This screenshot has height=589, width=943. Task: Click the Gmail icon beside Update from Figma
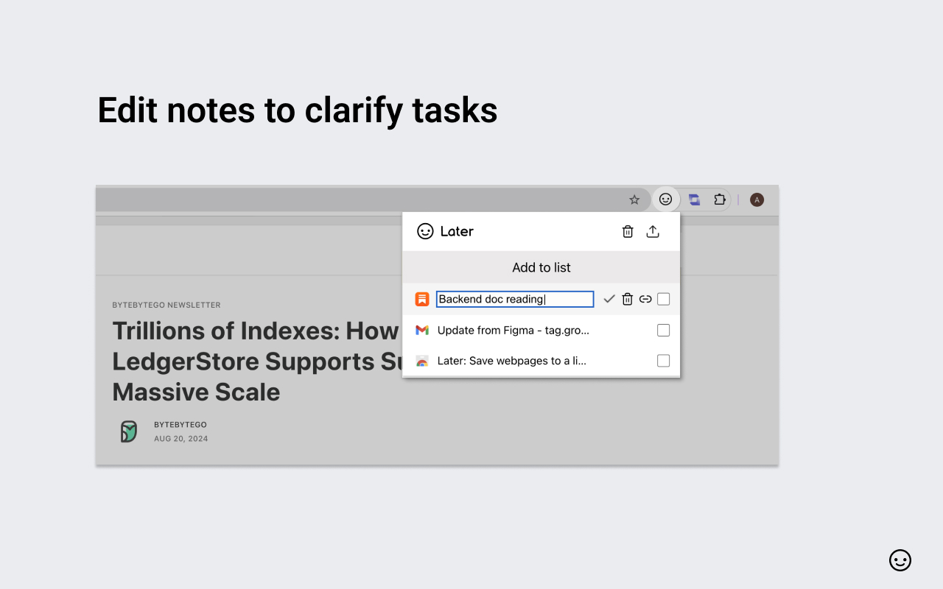tap(422, 330)
